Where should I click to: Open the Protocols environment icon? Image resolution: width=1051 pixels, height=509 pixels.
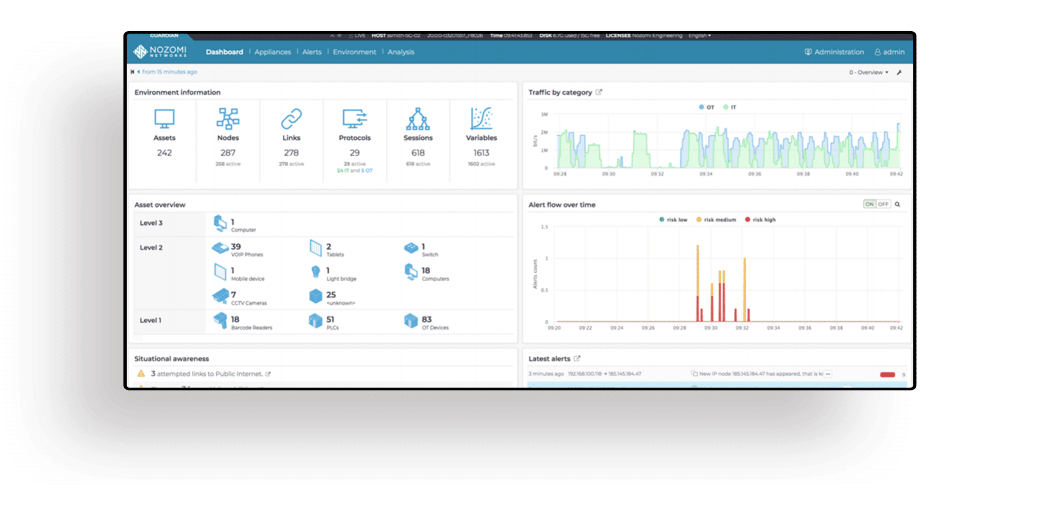click(354, 119)
